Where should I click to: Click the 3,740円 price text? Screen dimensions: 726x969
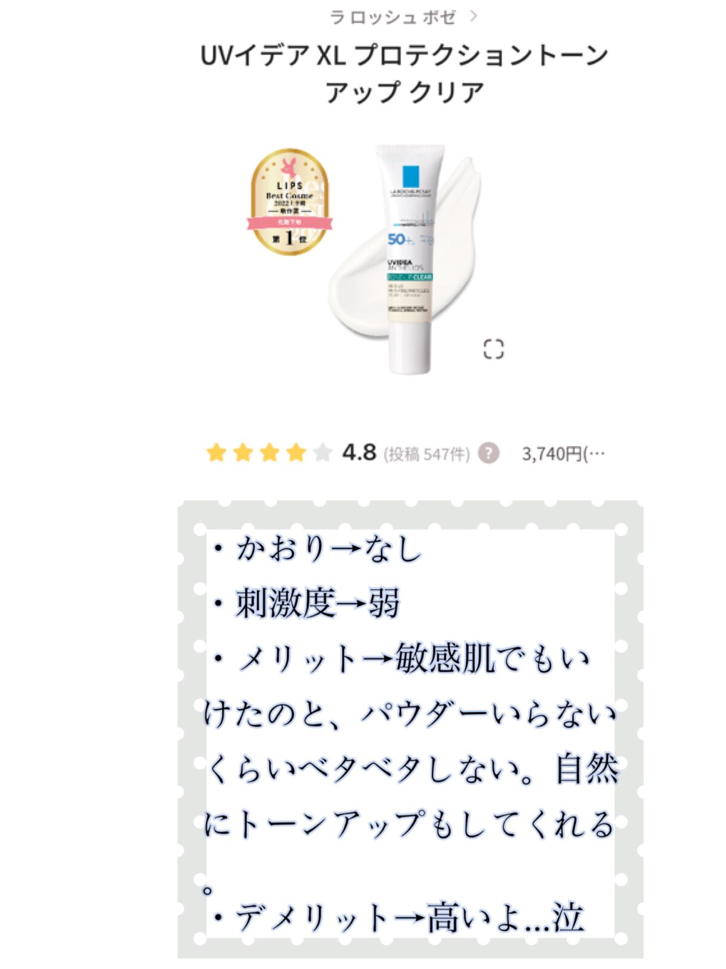point(552,454)
